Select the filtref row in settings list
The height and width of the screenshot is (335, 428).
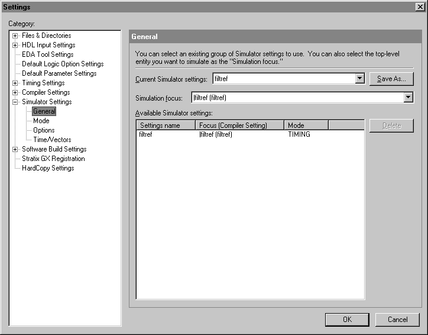[x=145, y=134]
